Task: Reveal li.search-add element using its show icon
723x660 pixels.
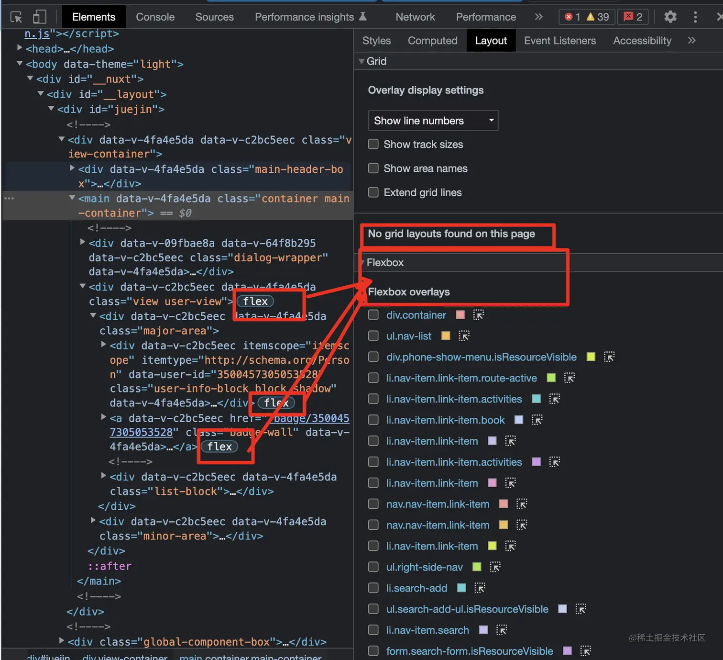Action: pos(480,588)
